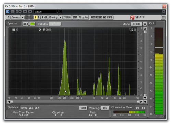
Task: Select state A
Action: [36, 17]
